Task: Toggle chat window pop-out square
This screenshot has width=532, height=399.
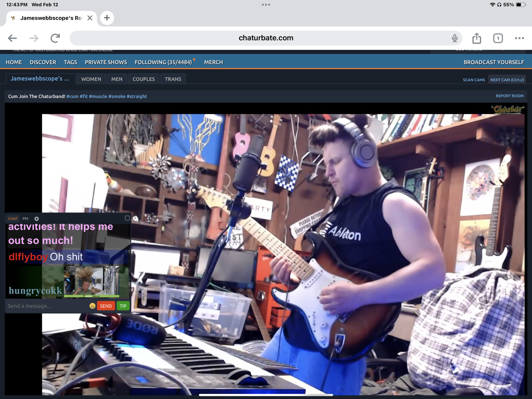Action: click(x=127, y=218)
